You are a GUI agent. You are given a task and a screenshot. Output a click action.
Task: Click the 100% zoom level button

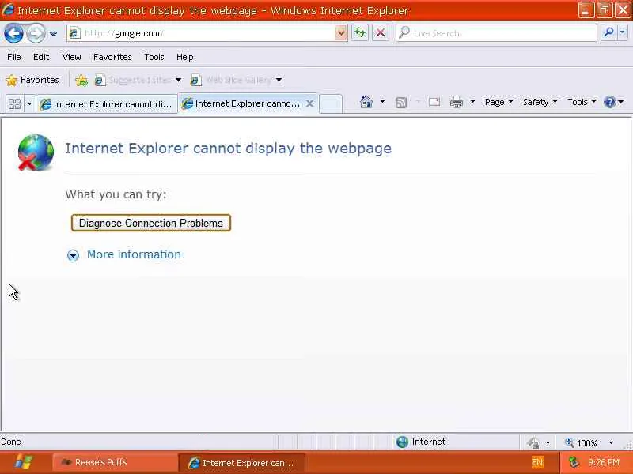tap(582, 442)
